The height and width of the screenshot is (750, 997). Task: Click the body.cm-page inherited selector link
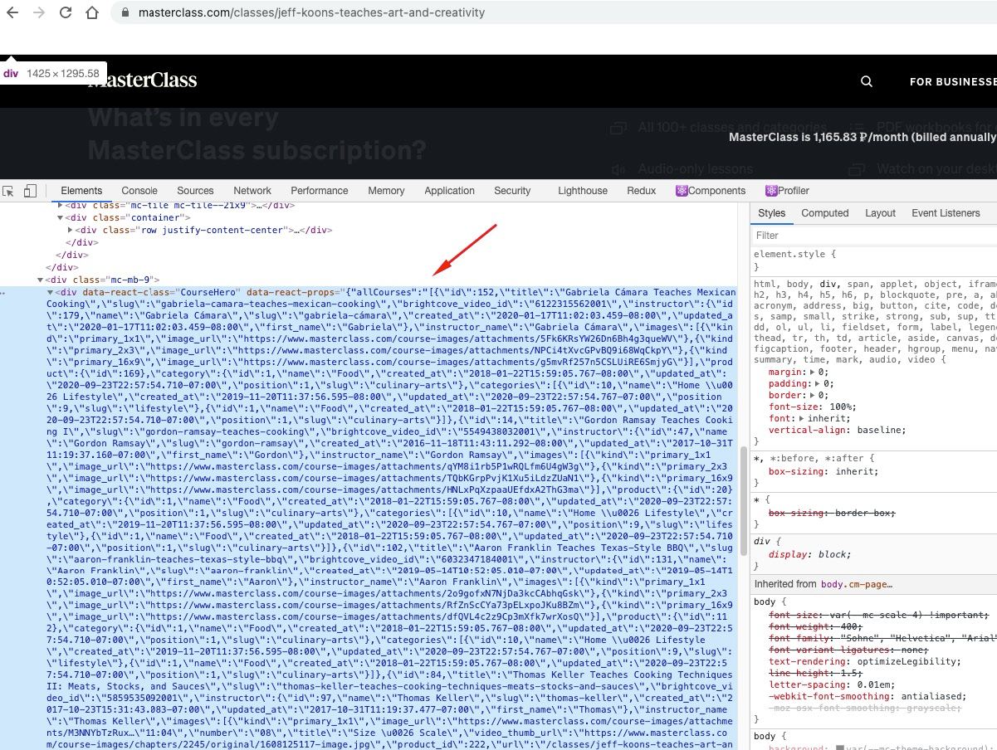point(857,584)
